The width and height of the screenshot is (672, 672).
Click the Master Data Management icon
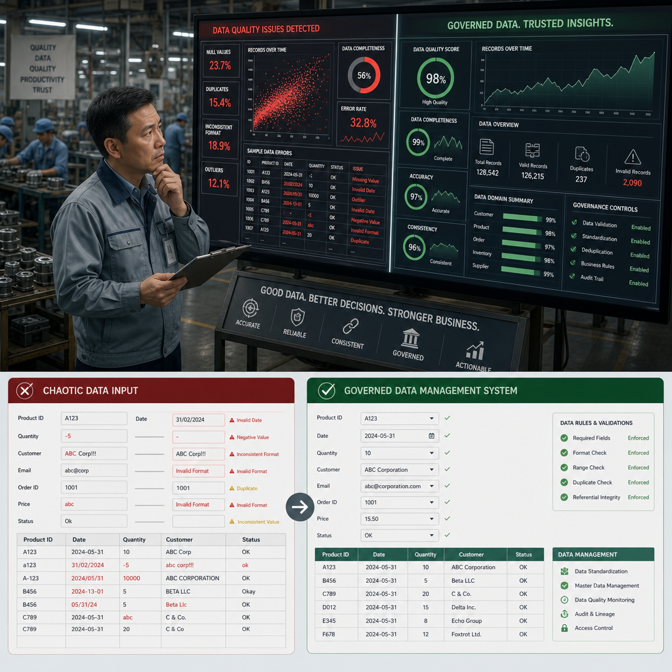click(564, 585)
